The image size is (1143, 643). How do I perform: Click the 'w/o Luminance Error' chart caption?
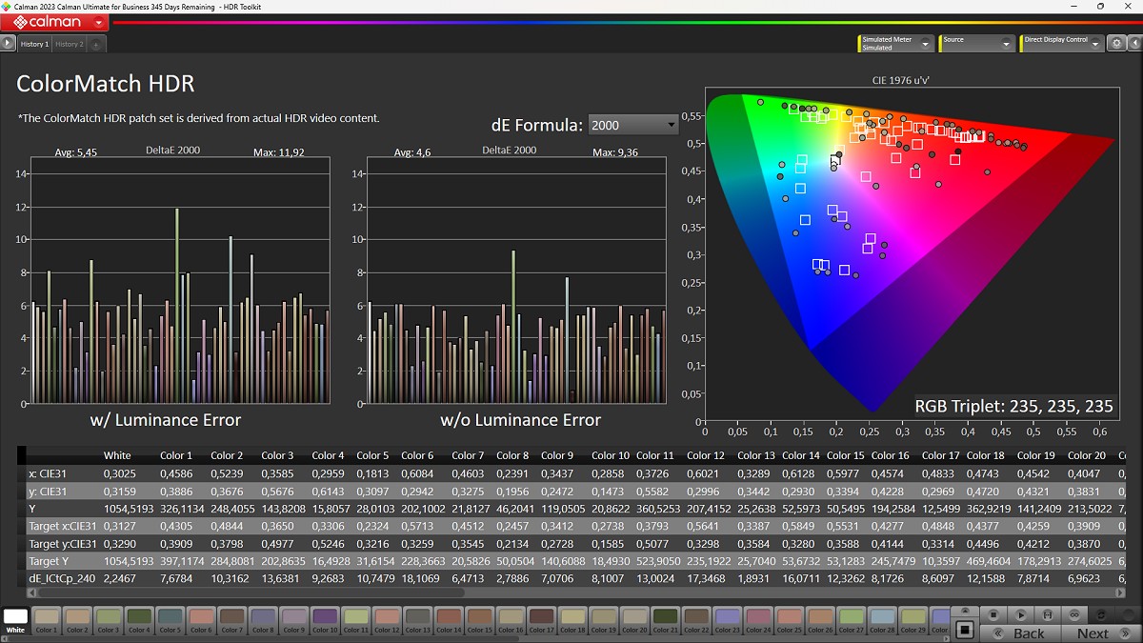click(x=520, y=420)
